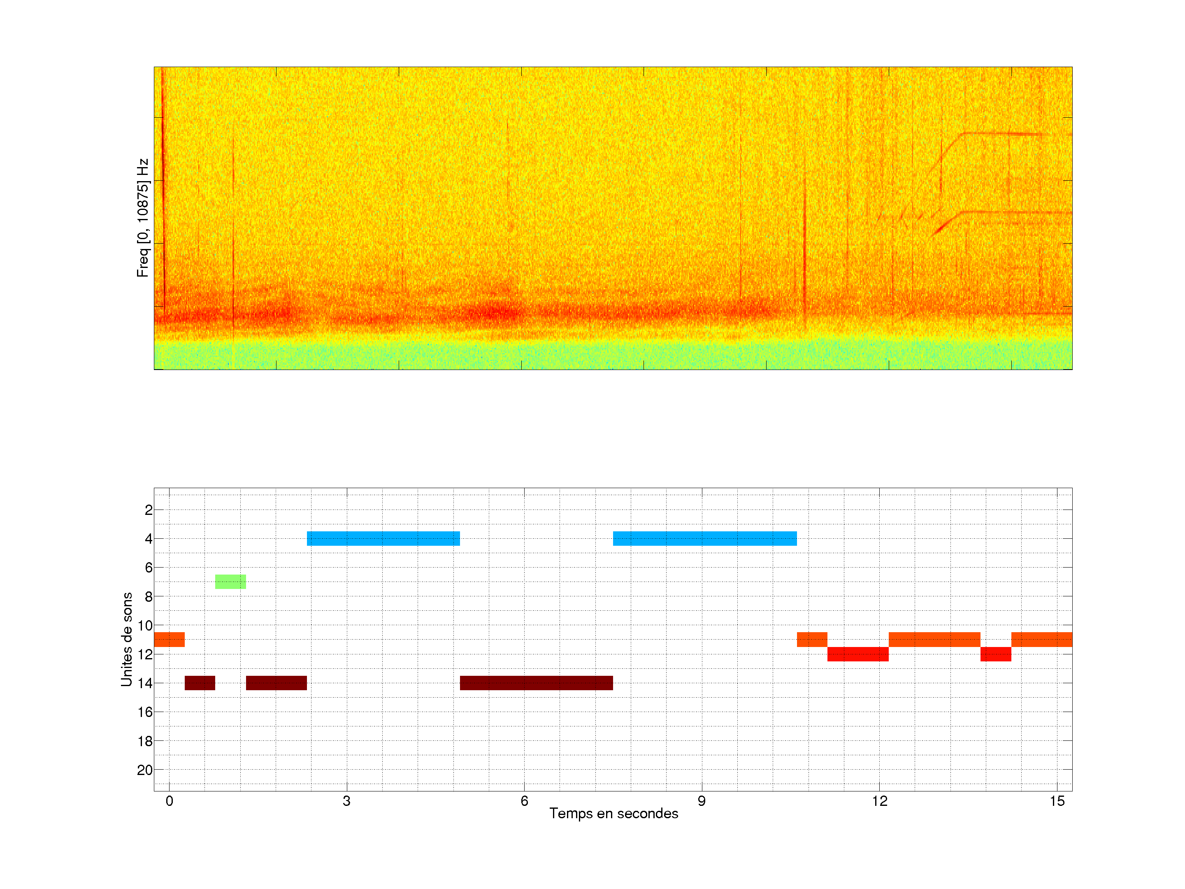The image size is (1185, 889).
Task: Click the wide bright red bar at unit 12
Action: pos(857,654)
